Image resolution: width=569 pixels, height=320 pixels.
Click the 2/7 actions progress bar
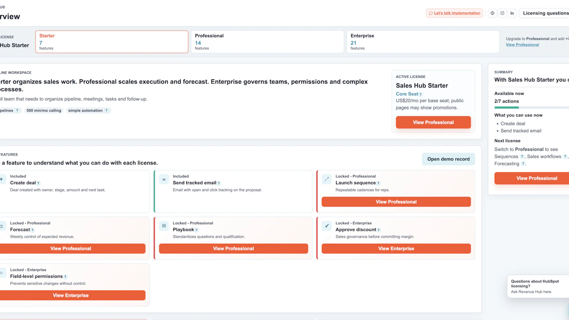click(532, 108)
